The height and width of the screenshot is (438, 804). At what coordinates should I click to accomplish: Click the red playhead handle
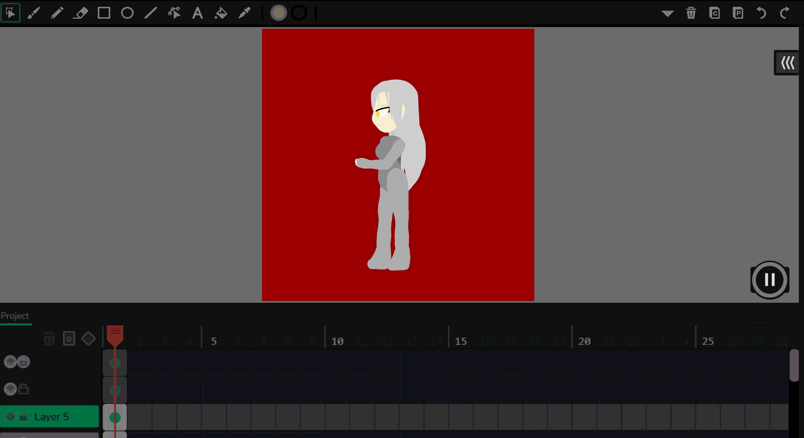pos(115,336)
